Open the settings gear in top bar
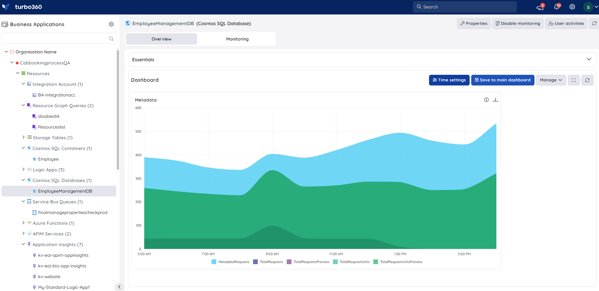 572,7
